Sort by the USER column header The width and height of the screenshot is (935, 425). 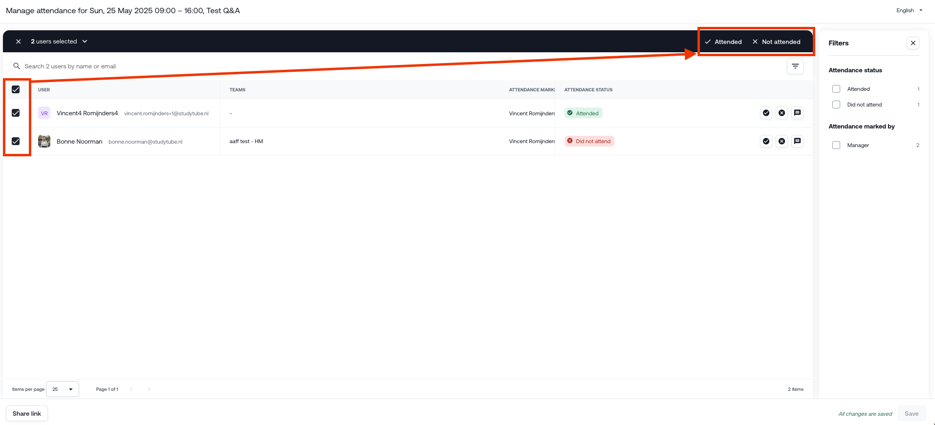pyautogui.click(x=44, y=90)
